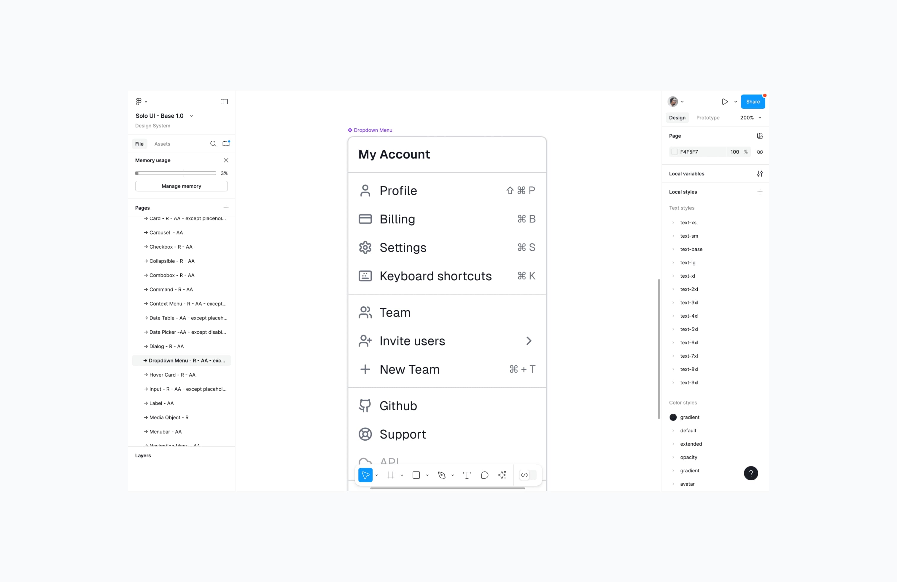Click the Keyboard shortcuts keyboard icon
Screen dimensions: 897x582
365,276
